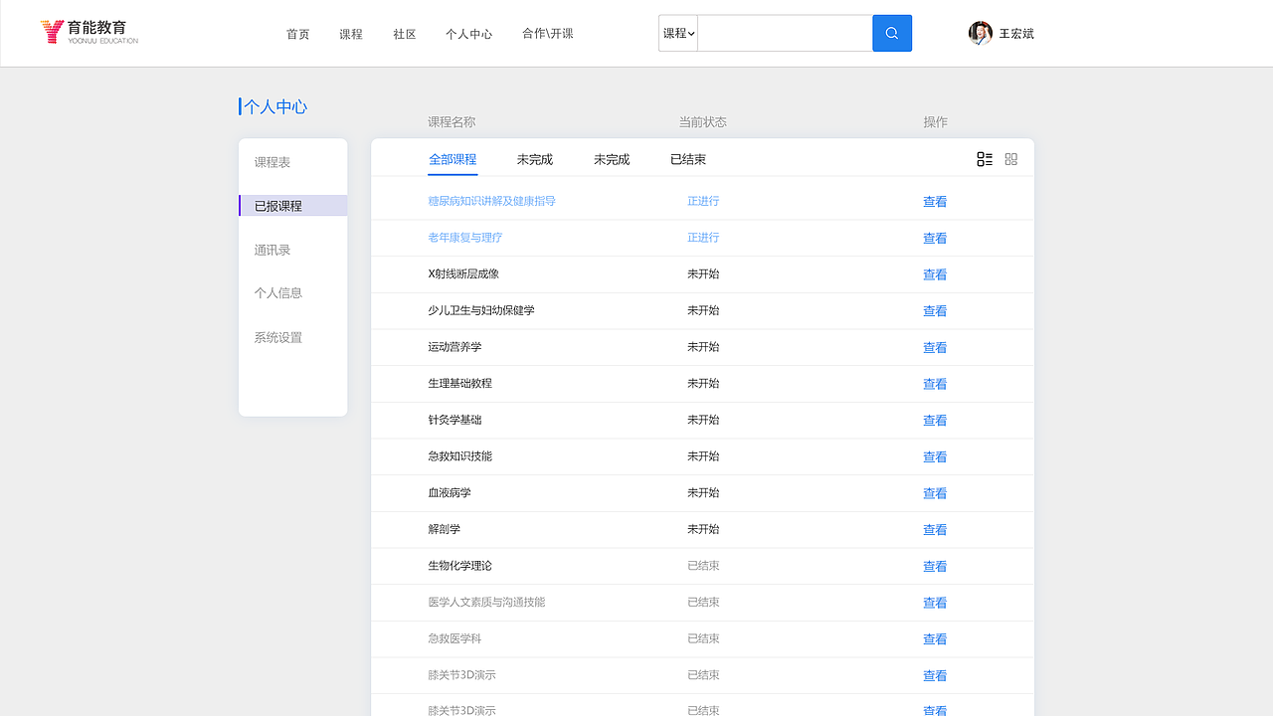The height and width of the screenshot is (716, 1273).
Task: Open the 合作\开课 navigation item
Action: tap(547, 33)
